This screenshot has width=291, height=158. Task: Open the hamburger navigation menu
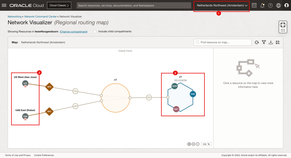point(4,5)
